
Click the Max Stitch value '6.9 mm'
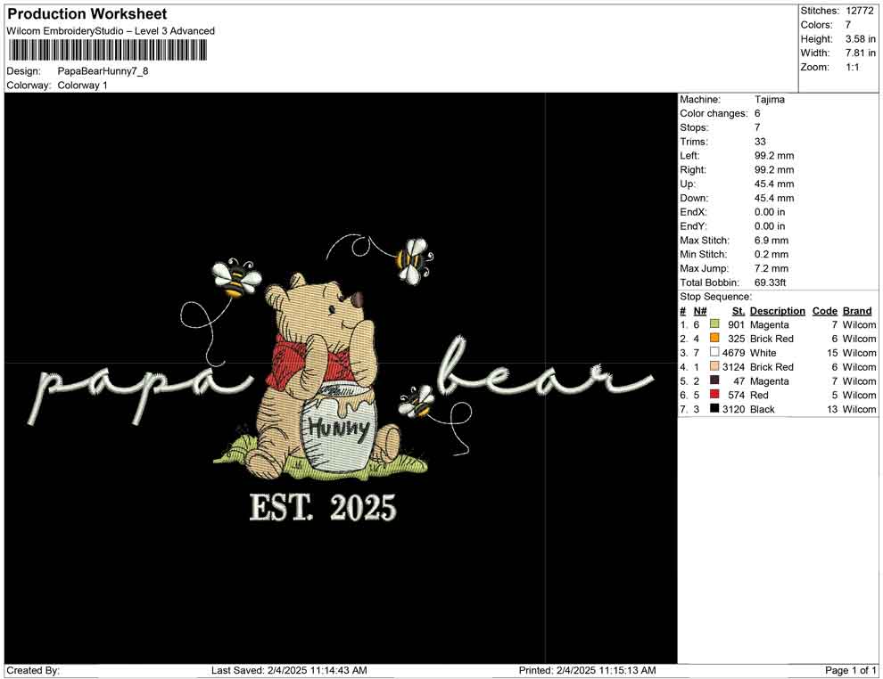point(772,241)
